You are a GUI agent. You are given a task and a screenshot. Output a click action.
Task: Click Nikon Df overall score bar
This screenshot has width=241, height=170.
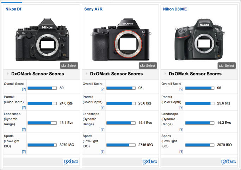(x=42, y=88)
